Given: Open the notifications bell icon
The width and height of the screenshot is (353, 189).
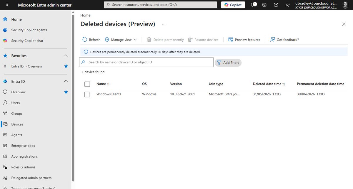Looking at the screenshot, I should pos(253,5).
